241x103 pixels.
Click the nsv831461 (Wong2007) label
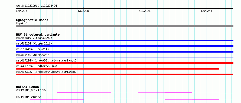32,55
